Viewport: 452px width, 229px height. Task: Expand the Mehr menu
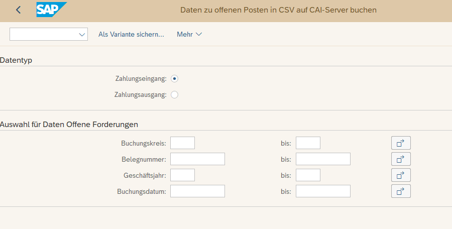[x=189, y=34]
